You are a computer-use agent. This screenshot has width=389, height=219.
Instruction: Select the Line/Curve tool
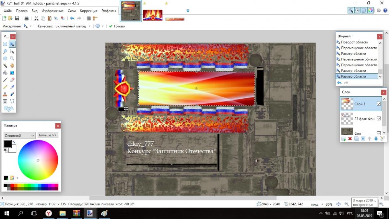tap(12, 101)
